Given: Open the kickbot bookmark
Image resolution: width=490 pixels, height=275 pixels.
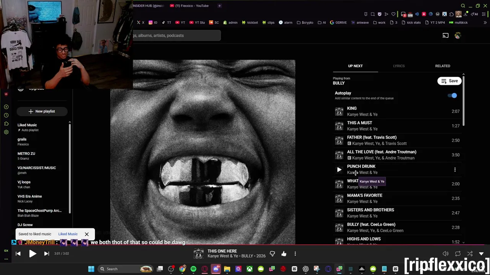Looking at the screenshot, I should [x=250, y=23].
